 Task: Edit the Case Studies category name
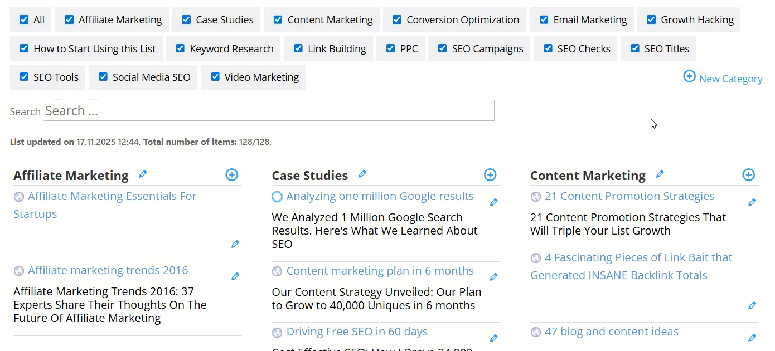[x=362, y=174]
